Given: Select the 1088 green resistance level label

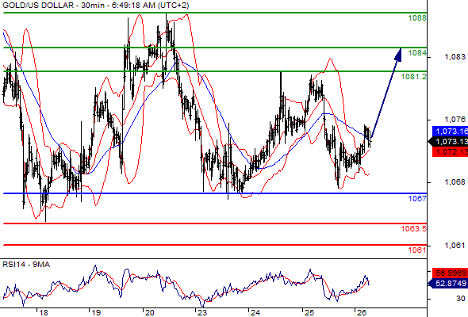Looking at the screenshot, I should pos(417,18).
